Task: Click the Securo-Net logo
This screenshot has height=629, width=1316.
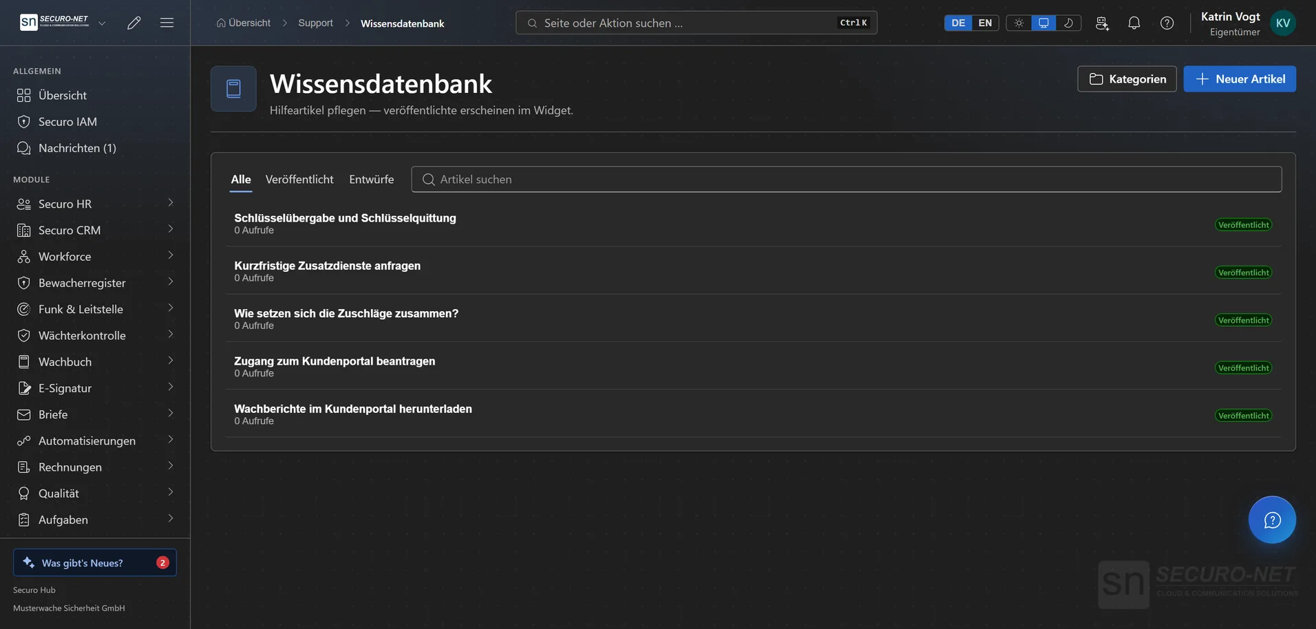Action: tap(55, 22)
